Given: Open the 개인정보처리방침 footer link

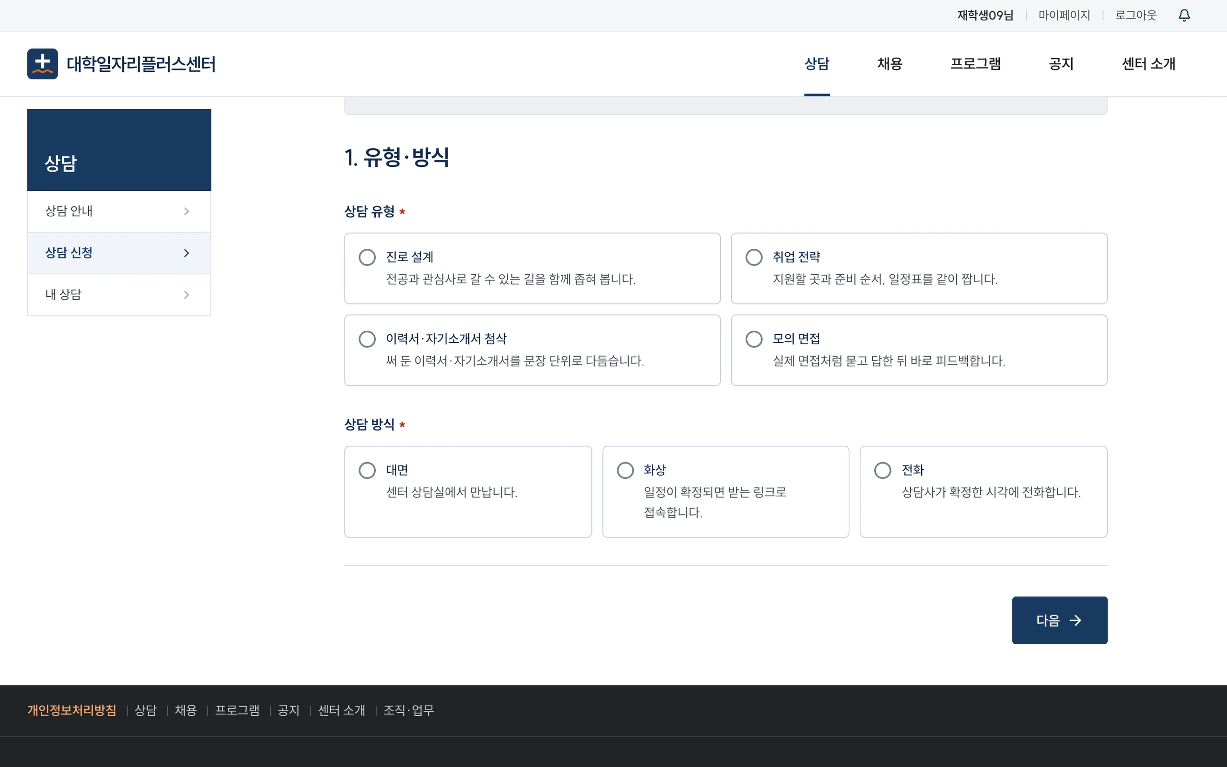Looking at the screenshot, I should click(x=72, y=710).
